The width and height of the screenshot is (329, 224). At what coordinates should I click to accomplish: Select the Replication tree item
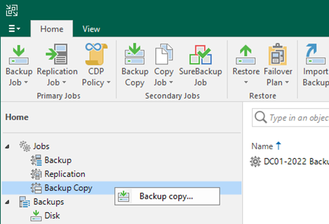click(x=65, y=174)
